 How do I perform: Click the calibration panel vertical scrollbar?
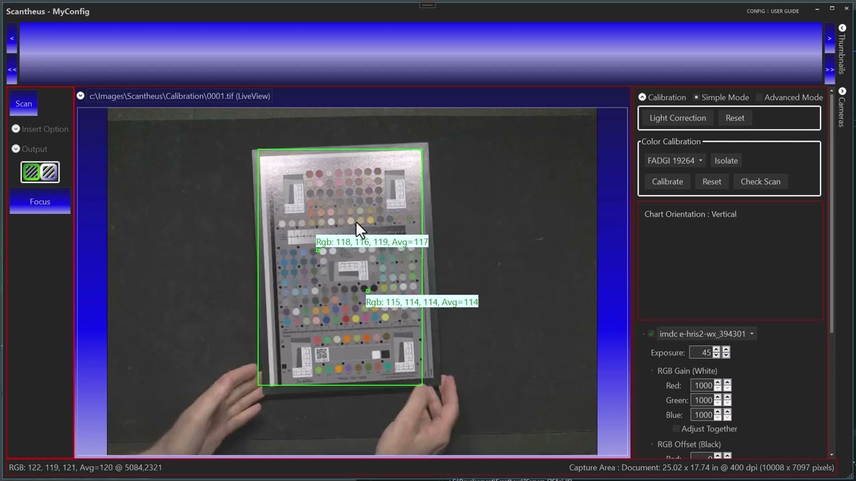(x=831, y=214)
